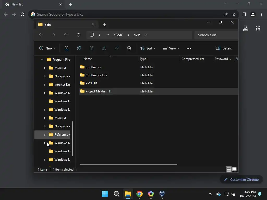Select the Chrome New Tab tab

pos(33,4)
